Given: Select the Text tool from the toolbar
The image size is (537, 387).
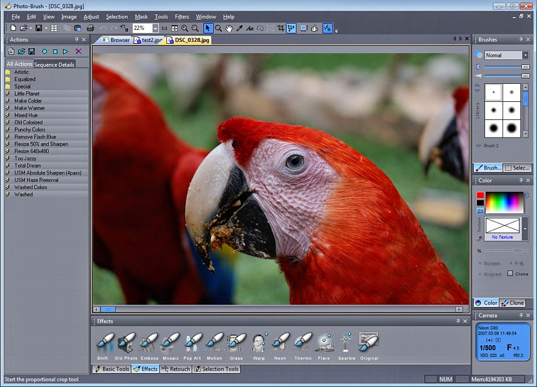Looking at the screenshot, I should click(x=250, y=28).
